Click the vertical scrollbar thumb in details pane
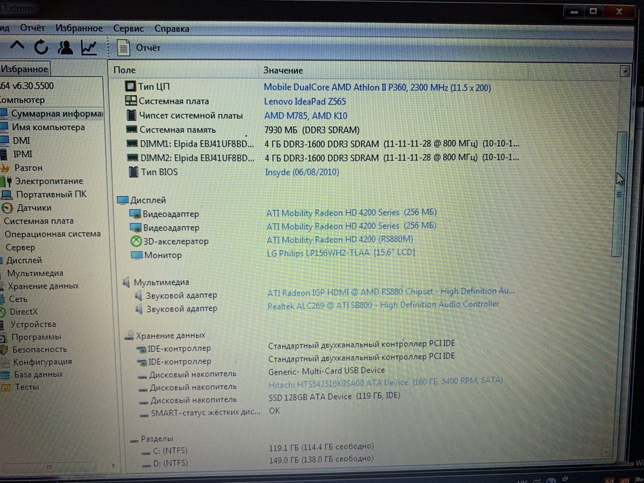 click(x=618, y=194)
